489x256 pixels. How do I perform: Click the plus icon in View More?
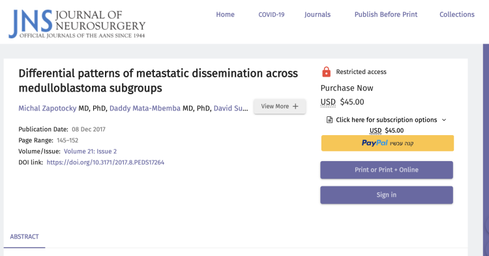(295, 107)
